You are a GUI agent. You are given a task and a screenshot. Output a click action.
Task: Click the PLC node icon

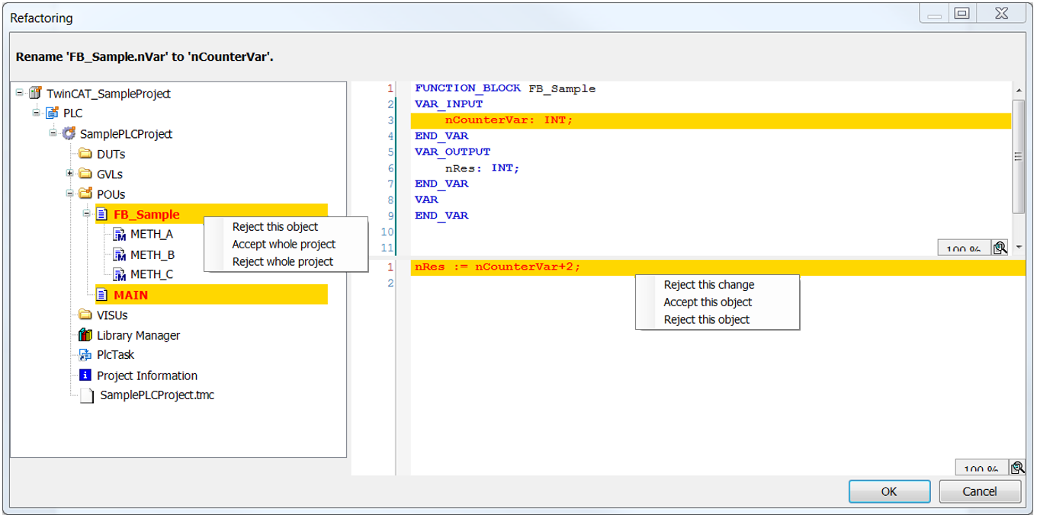click(52, 114)
